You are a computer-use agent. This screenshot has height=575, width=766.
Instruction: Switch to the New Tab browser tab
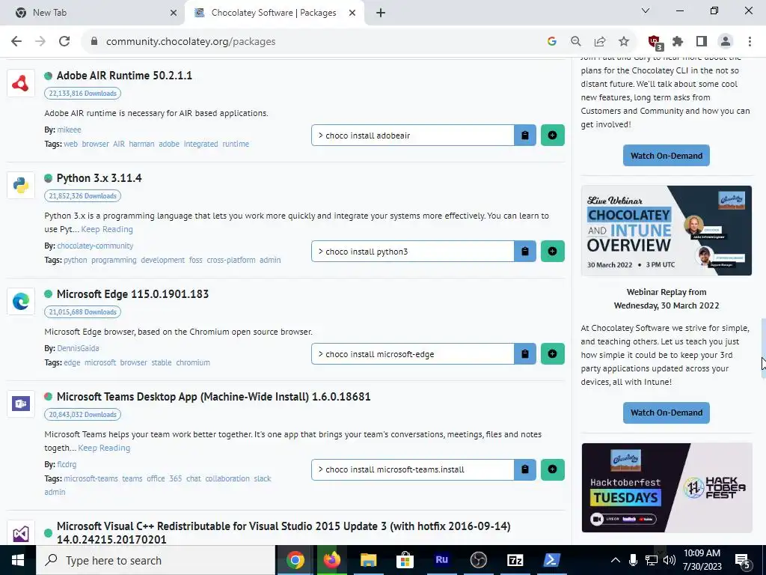(x=93, y=13)
